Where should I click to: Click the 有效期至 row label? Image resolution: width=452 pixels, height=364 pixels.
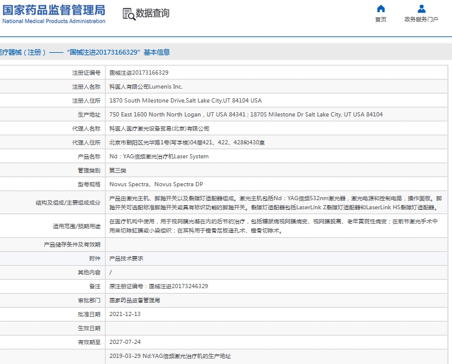[x=89, y=342]
